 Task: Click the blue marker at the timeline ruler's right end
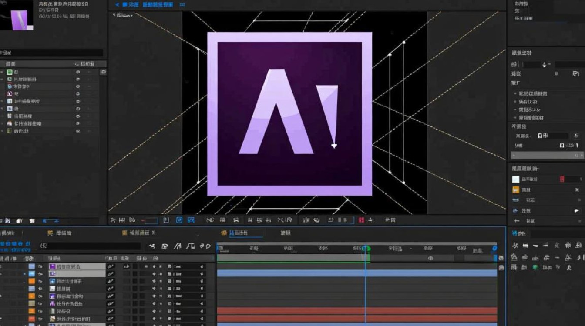[x=494, y=248]
